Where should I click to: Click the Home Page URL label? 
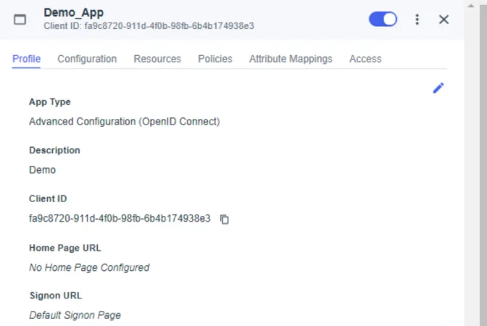click(65, 248)
